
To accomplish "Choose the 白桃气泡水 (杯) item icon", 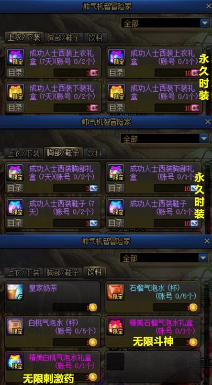I will coord(15,327).
